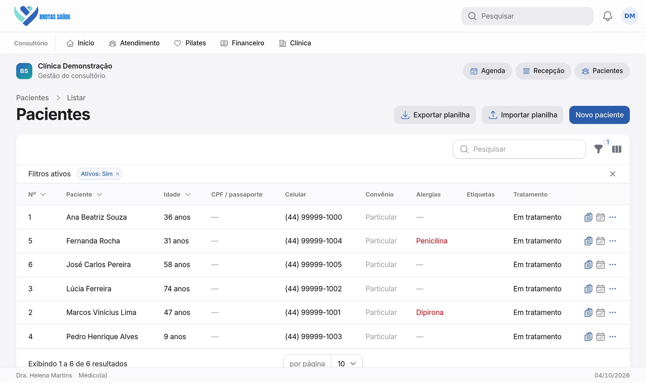Open more actions for Marcos Vinícius Lima
Viewport: 646px width, 383px height.
pyautogui.click(x=612, y=312)
